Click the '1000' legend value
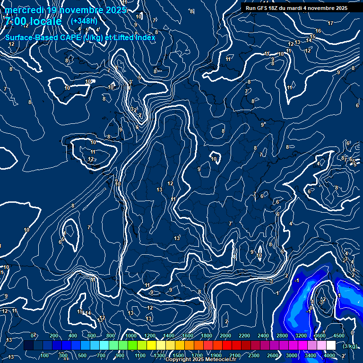 131,336
